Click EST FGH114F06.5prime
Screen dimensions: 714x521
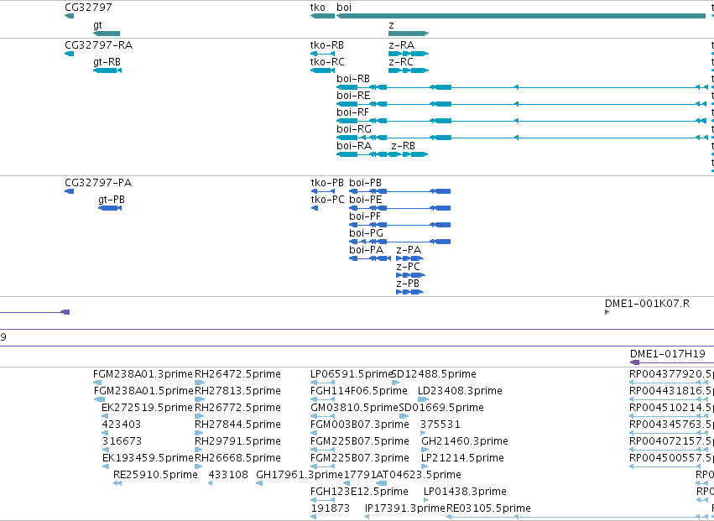tap(322, 399)
